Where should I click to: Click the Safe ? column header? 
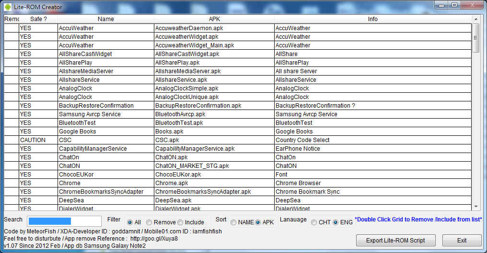click(x=38, y=19)
